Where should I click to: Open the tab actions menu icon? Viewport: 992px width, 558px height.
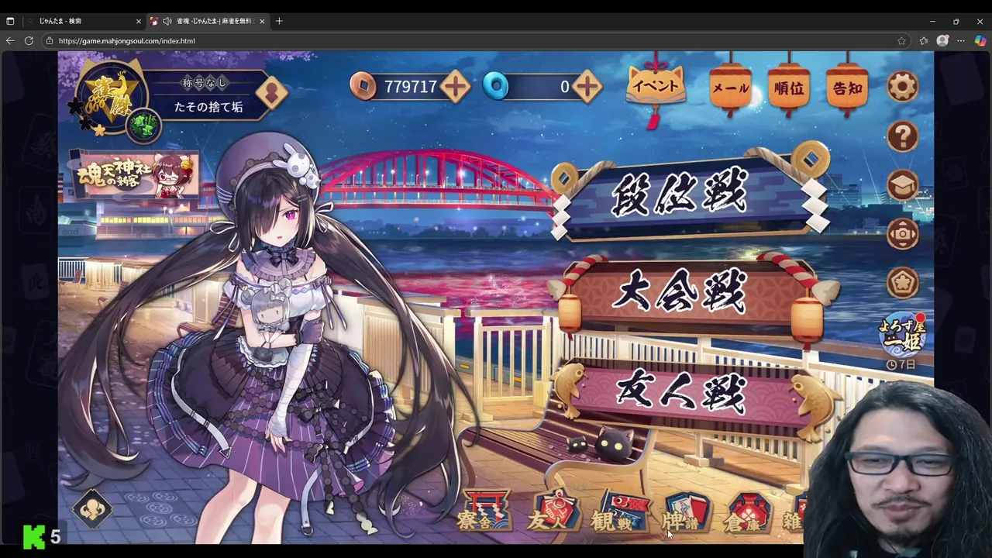click(10, 21)
